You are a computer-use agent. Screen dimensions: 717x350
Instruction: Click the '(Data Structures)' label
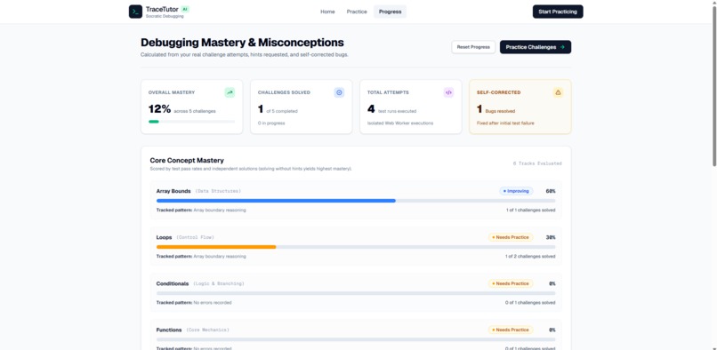click(218, 191)
